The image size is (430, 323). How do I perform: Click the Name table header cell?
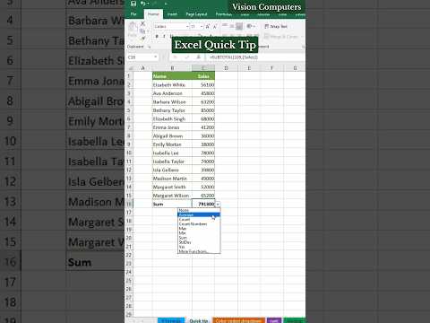point(172,76)
